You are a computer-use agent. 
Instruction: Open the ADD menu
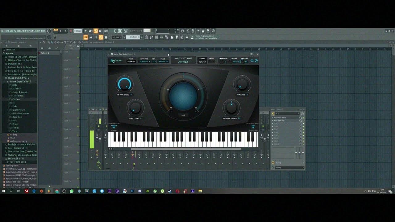pyautogui.click(x=11, y=31)
